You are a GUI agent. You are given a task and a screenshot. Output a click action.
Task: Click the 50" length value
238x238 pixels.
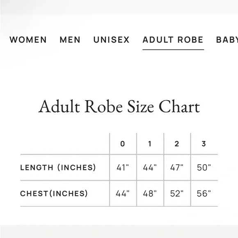tap(204, 167)
